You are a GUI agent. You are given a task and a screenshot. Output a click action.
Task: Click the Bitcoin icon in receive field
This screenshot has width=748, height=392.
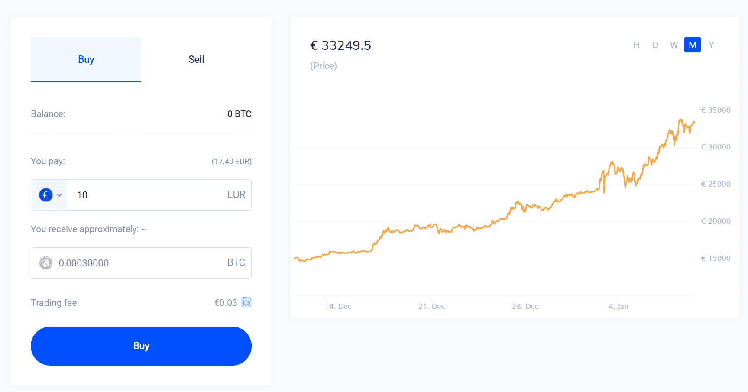coord(45,262)
